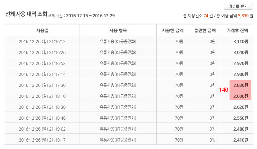The width and height of the screenshot is (257, 149).
Task: Click the highlighted 2,830원 balance cell
Action: [240, 85]
